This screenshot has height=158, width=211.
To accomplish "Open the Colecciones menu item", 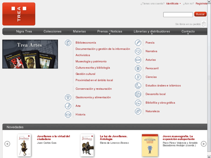I will (x=53, y=32).
